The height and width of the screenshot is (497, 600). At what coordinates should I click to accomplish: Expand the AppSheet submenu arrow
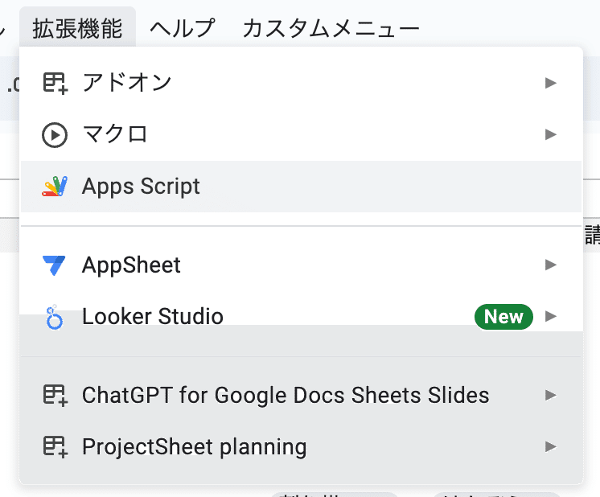coord(551,265)
